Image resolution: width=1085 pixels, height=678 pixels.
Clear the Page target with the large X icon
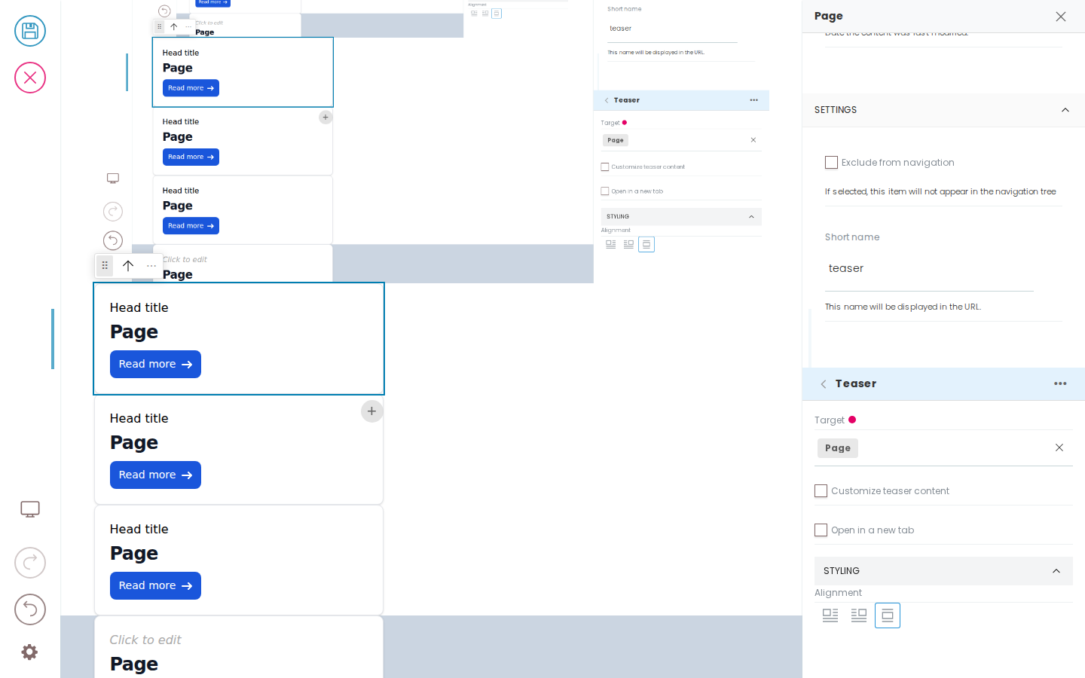(x=1059, y=447)
